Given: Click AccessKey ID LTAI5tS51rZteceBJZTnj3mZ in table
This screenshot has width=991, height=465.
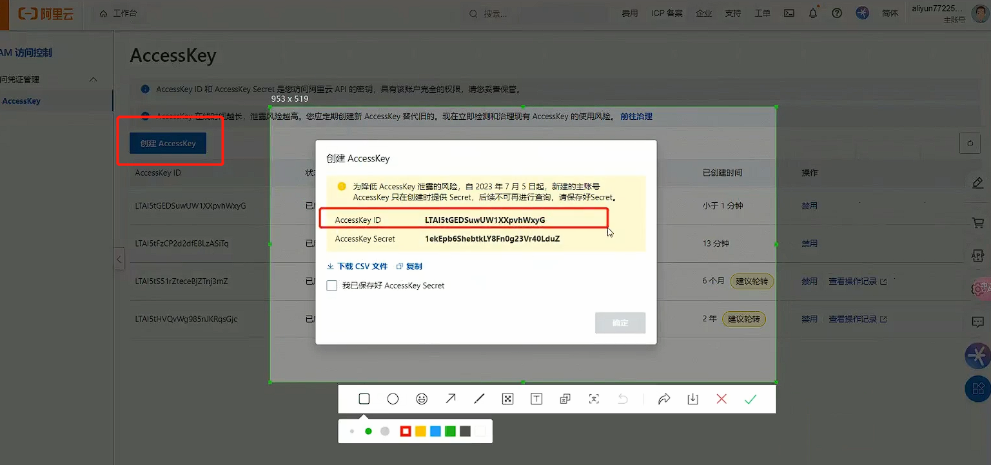Looking at the screenshot, I should pyautogui.click(x=182, y=281).
